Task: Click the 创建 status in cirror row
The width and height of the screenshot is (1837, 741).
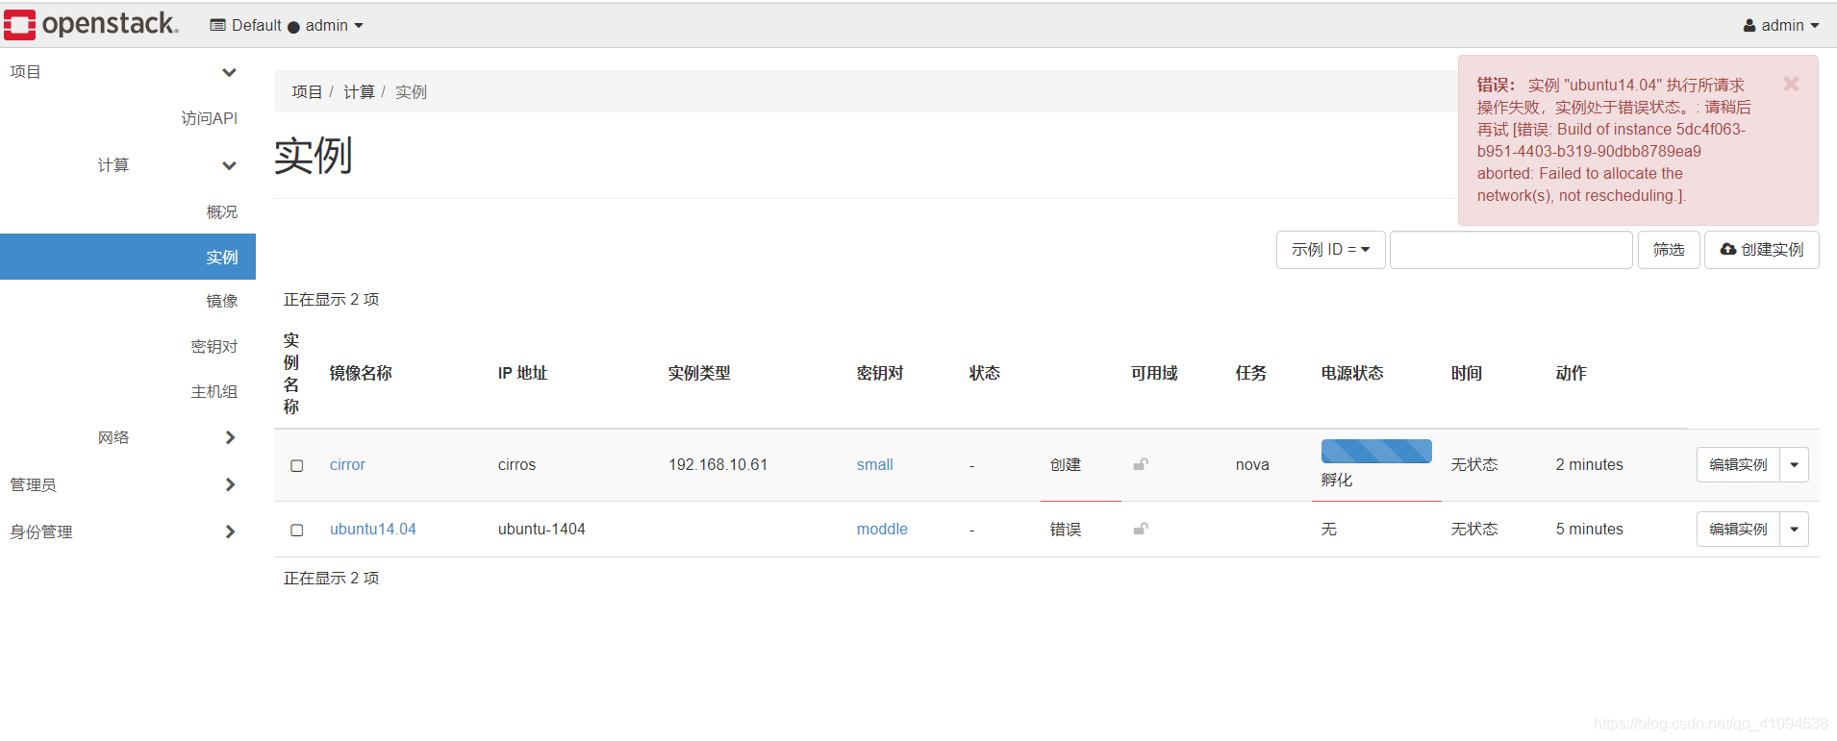Action: [x=1066, y=465]
